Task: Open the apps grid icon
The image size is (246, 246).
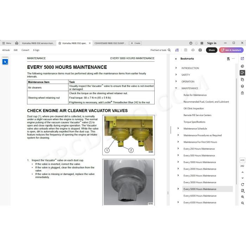Action: click(202, 43)
